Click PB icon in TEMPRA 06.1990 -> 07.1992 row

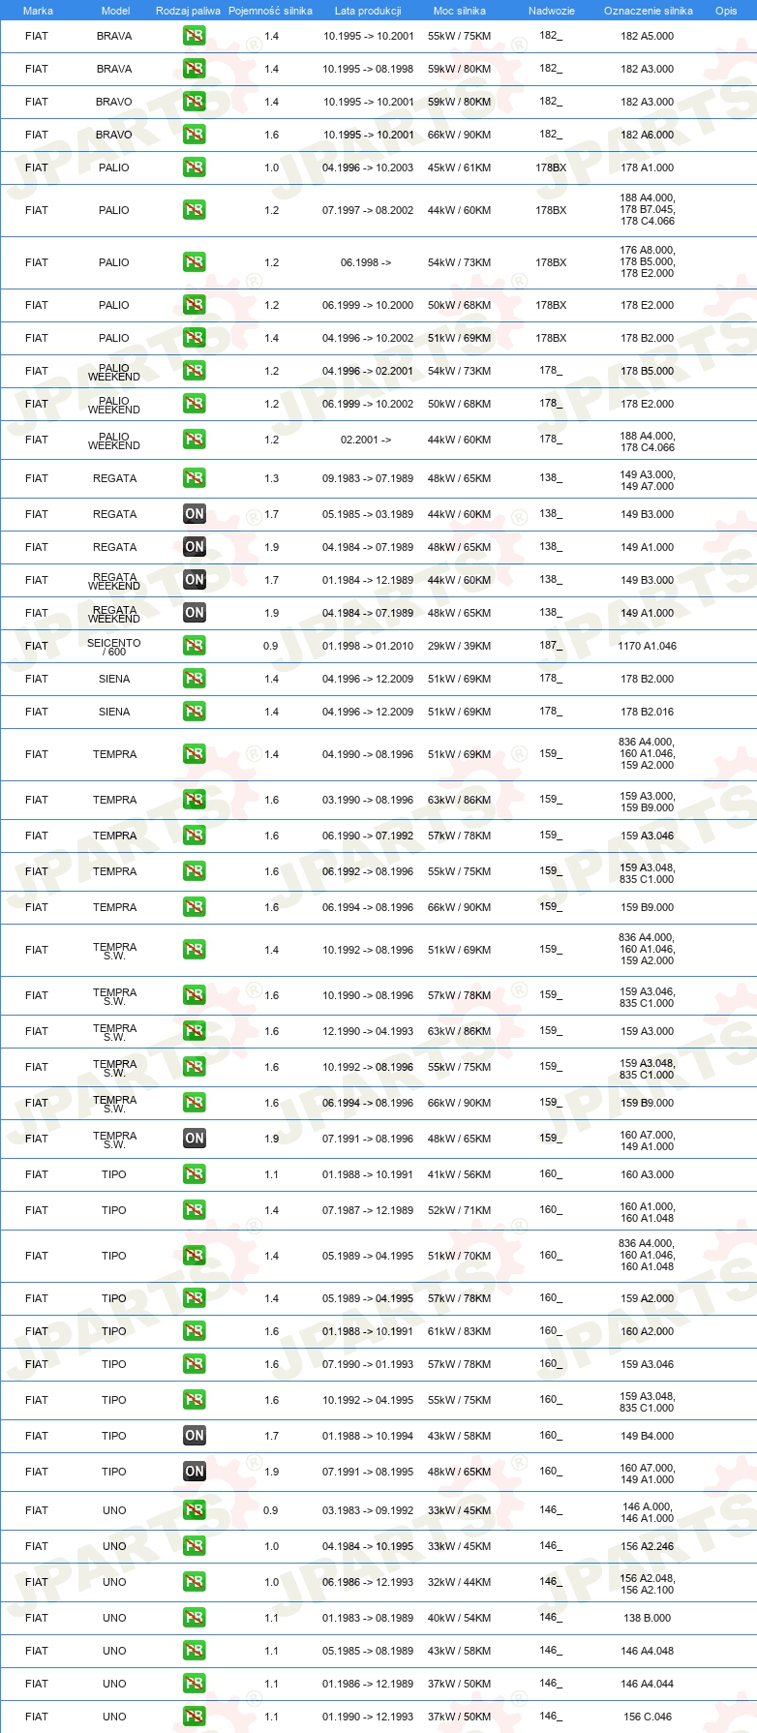195,836
